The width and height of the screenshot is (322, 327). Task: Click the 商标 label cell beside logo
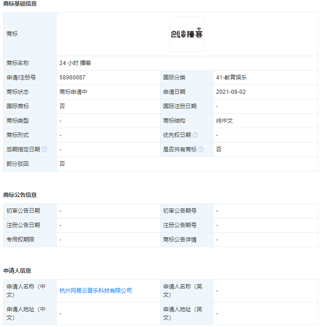[x=30, y=34]
